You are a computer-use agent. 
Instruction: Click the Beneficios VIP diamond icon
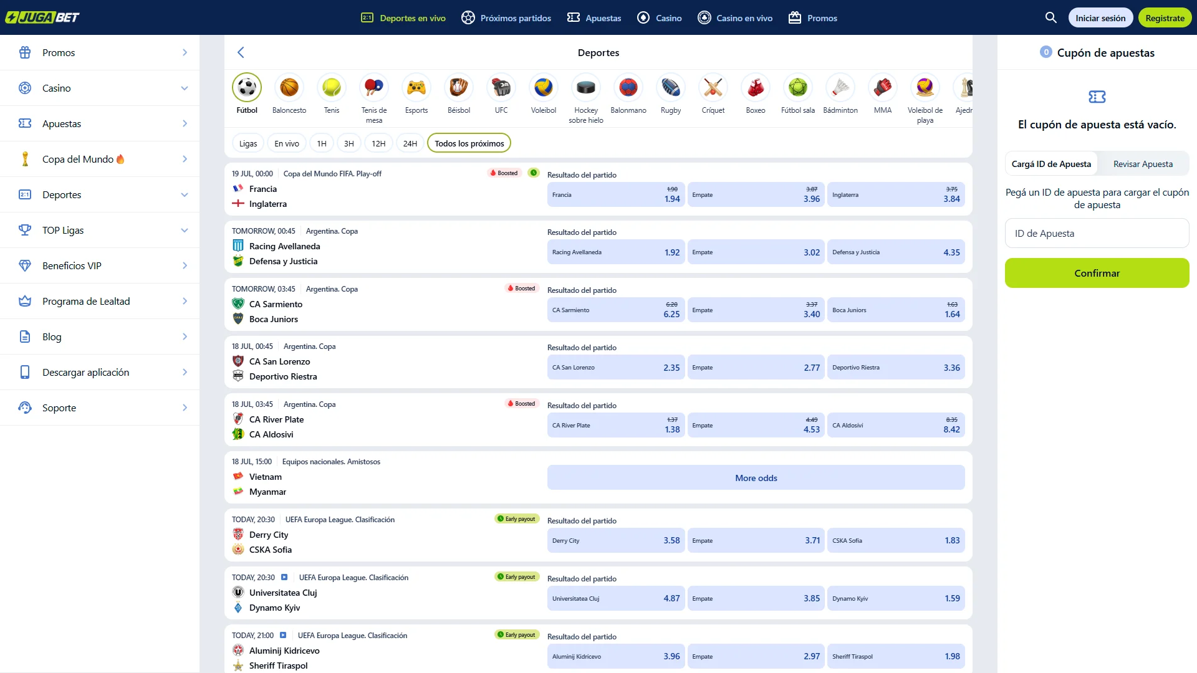(x=25, y=265)
